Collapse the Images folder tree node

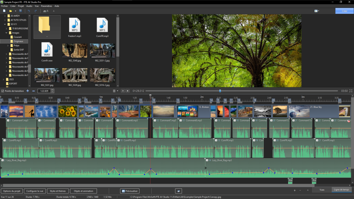(6, 33)
